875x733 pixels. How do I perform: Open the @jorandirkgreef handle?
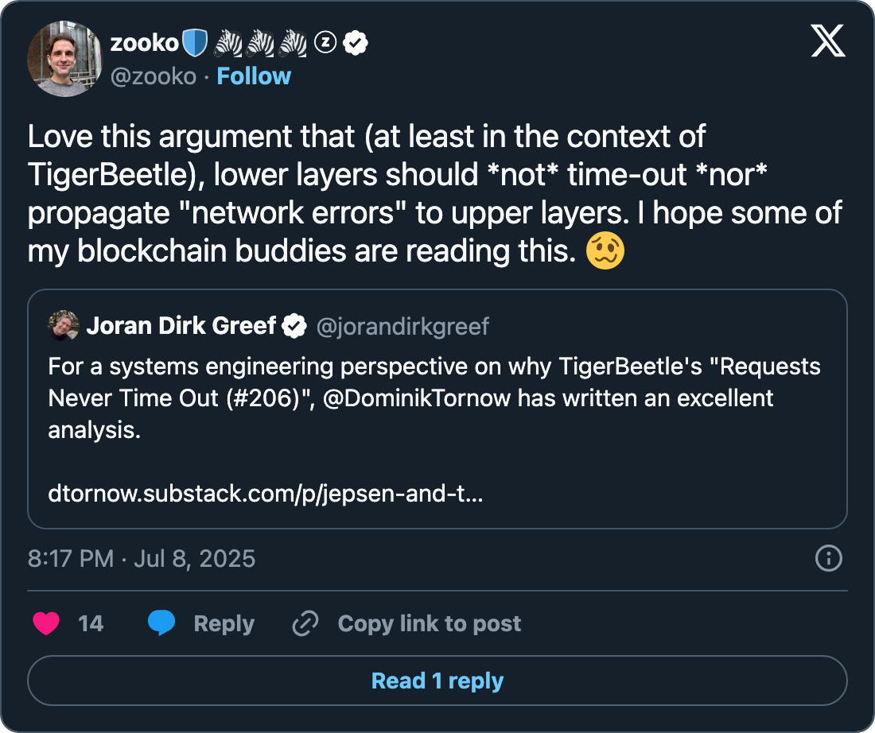tap(402, 326)
